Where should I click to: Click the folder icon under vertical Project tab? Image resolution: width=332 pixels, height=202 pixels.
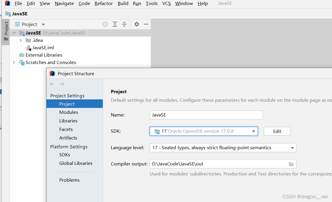click(6, 39)
